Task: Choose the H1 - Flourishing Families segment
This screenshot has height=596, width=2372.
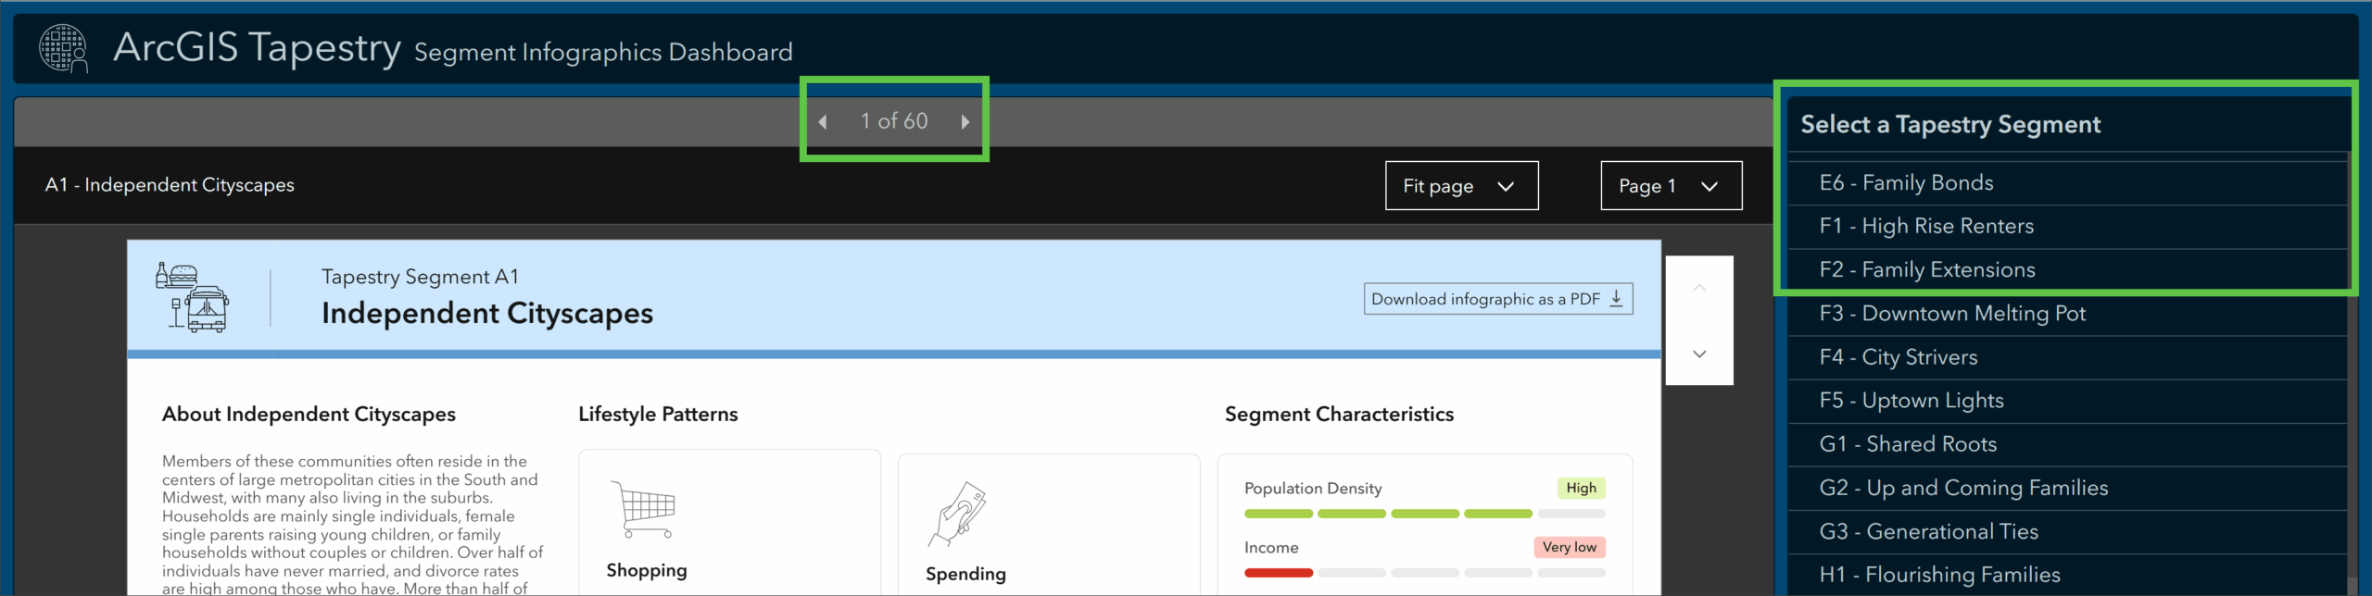Action: click(x=1939, y=575)
